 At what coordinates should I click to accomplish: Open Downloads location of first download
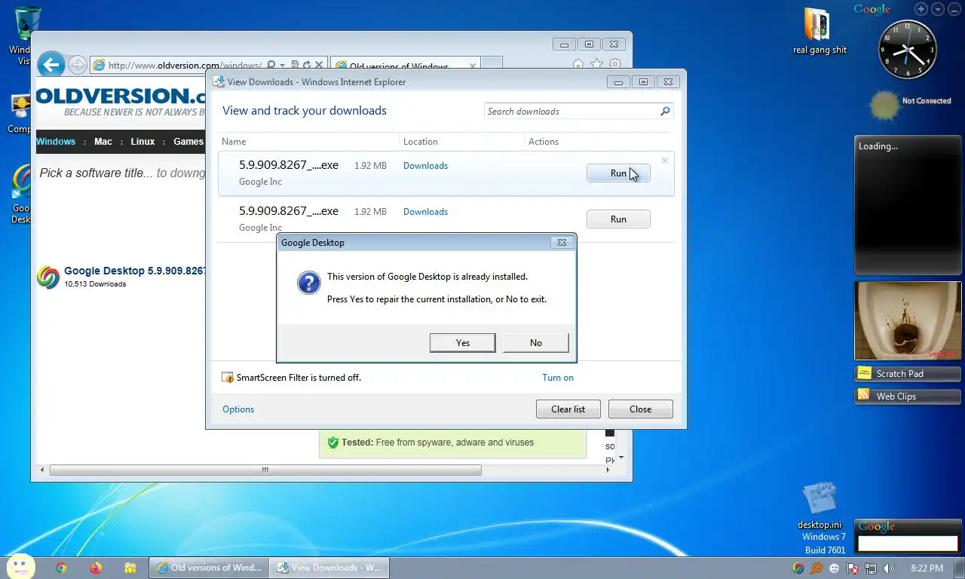[425, 166]
